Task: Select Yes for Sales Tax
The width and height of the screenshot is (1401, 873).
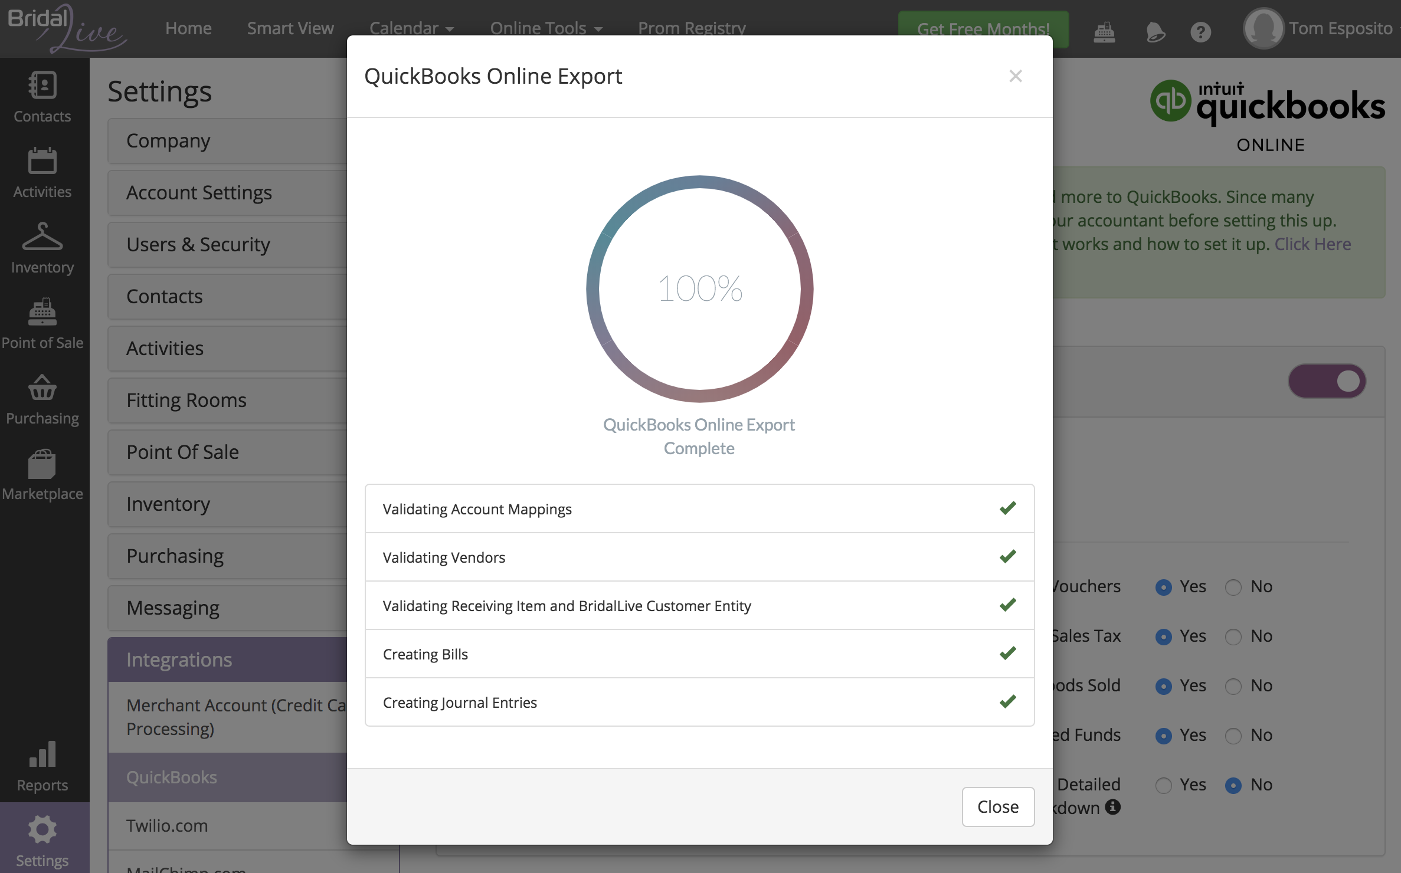Action: tap(1163, 636)
